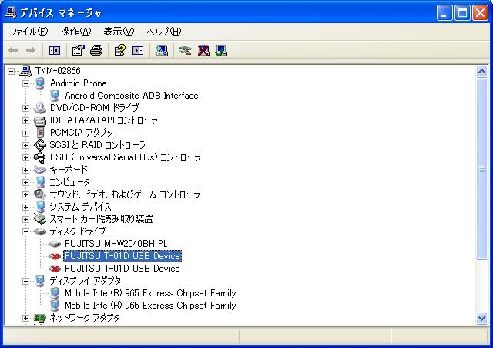Select first Mobile Intel(R) 965 Express entry
The width and height of the screenshot is (493, 348).
tap(150, 293)
